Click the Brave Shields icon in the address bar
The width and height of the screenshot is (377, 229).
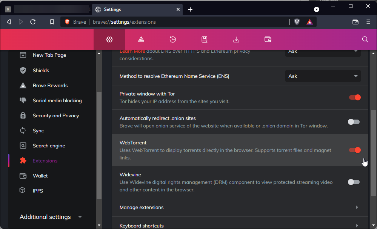pyautogui.click(x=297, y=22)
